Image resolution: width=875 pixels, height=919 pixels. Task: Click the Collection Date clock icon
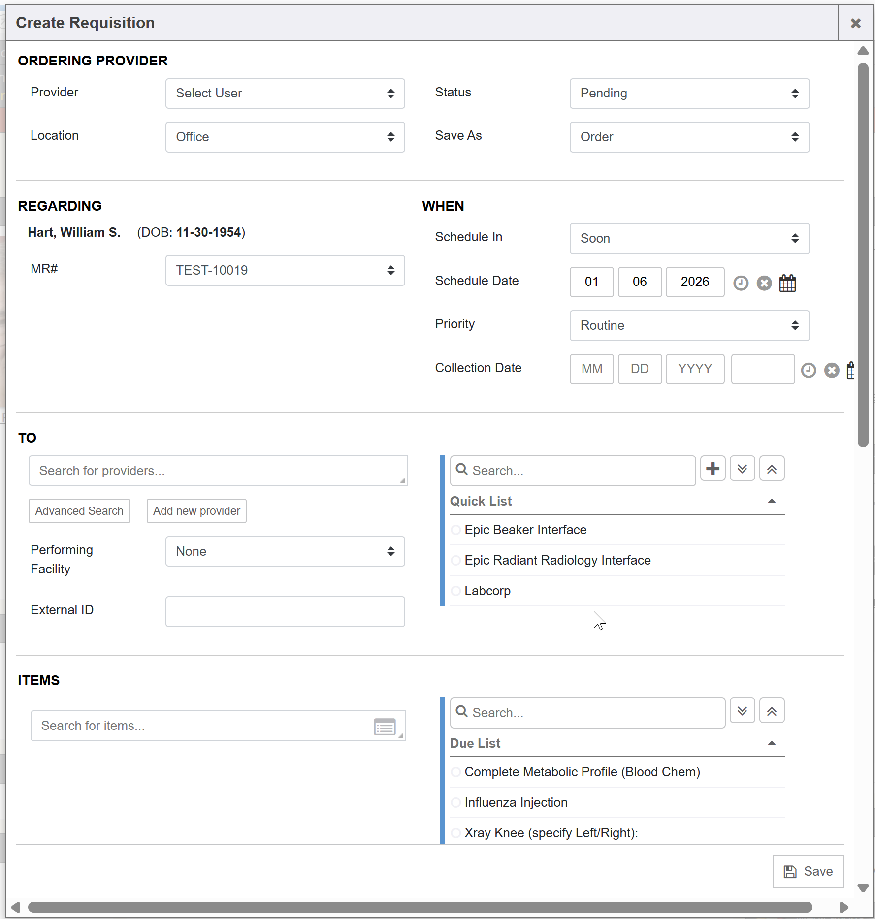pyautogui.click(x=808, y=370)
